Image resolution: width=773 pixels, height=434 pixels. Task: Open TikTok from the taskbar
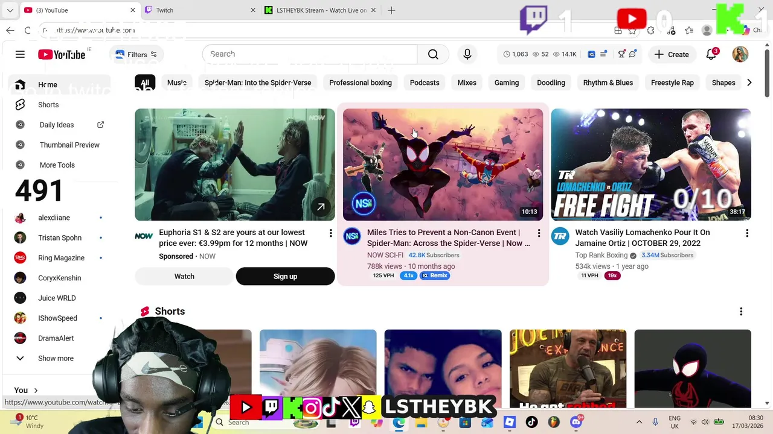coord(532,423)
